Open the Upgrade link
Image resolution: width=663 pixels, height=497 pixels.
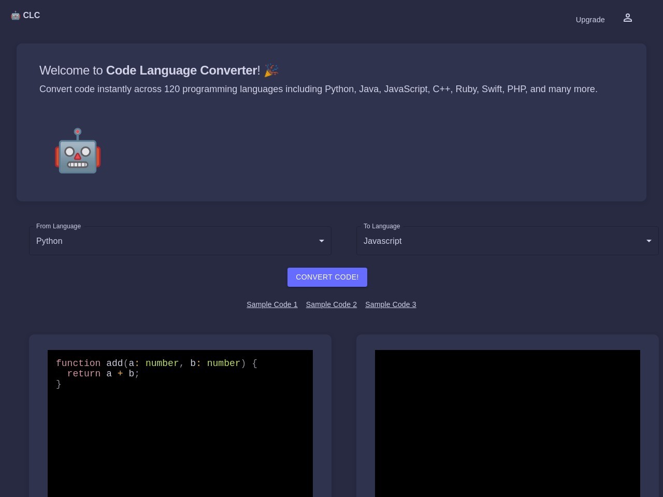tap(590, 20)
